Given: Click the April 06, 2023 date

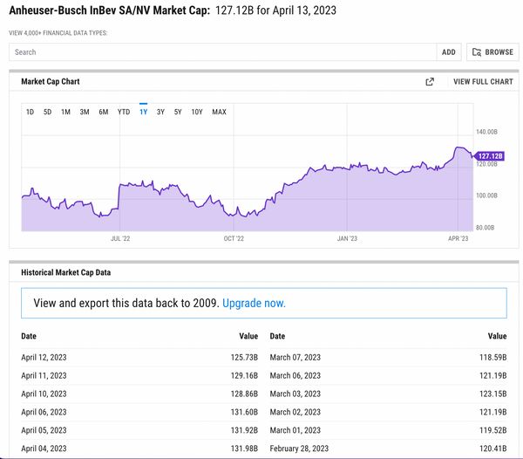Looking at the screenshot, I should tap(44, 412).
